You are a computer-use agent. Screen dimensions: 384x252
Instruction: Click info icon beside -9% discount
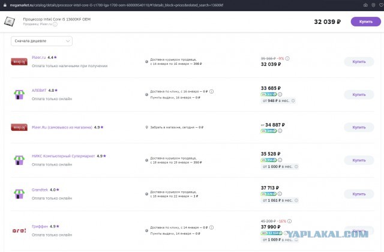click(287, 59)
